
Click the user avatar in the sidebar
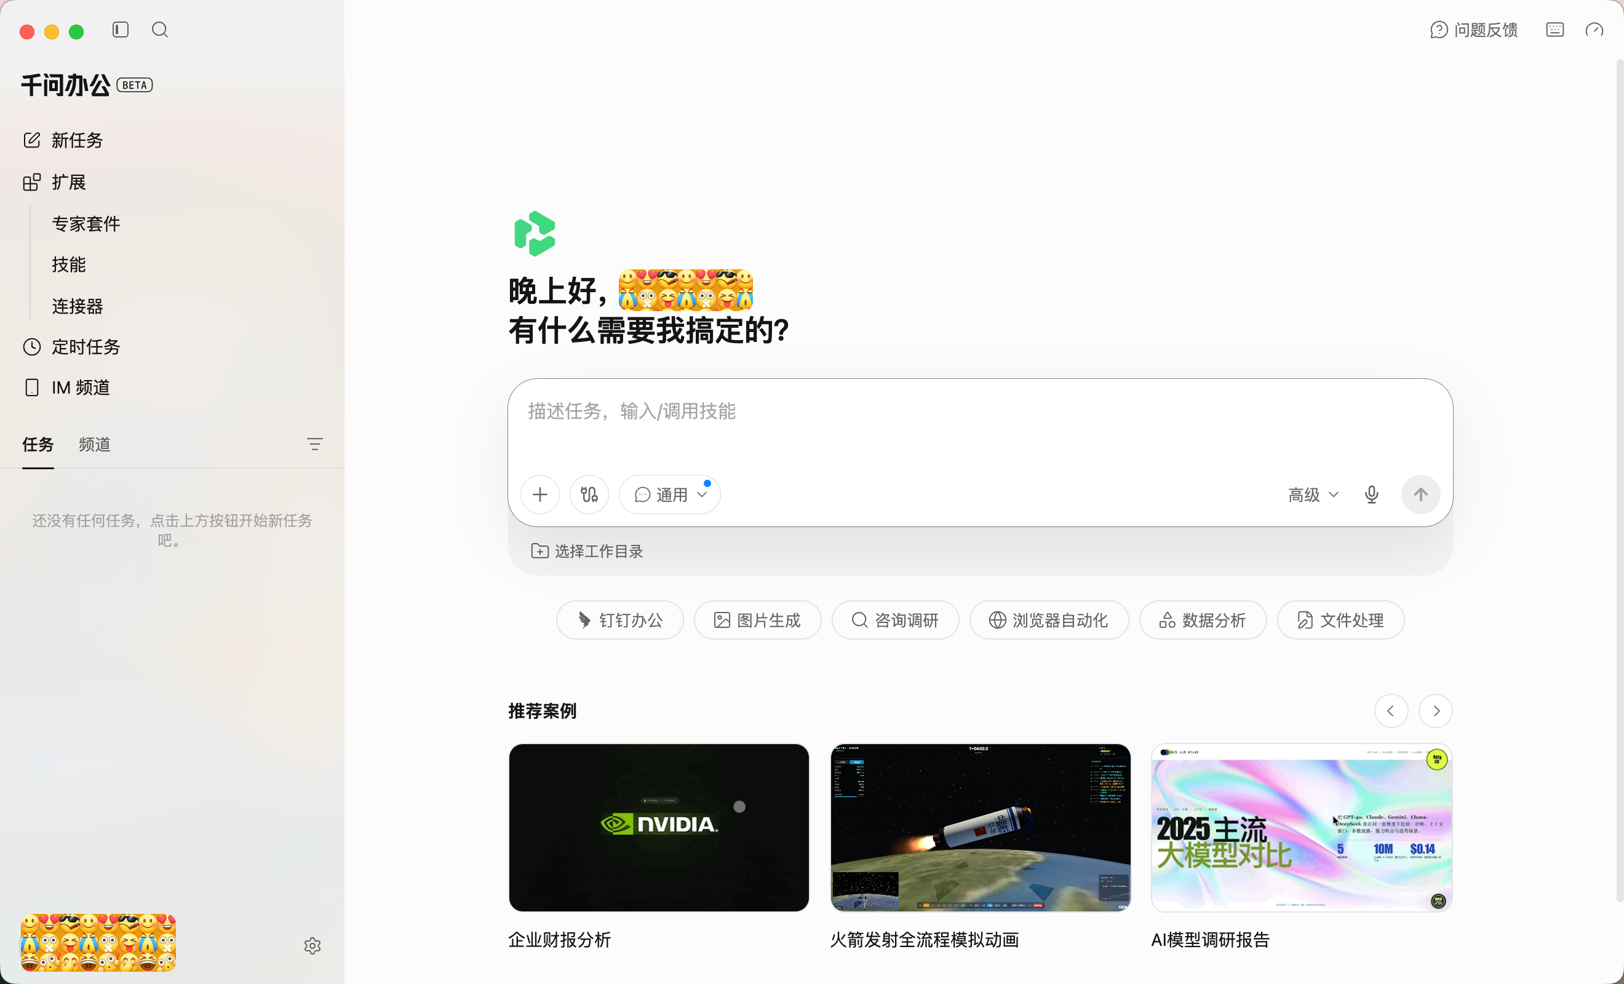point(98,942)
